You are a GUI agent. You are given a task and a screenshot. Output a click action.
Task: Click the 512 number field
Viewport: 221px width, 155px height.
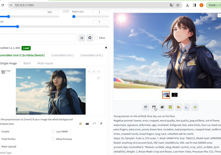(x=51, y=12)
